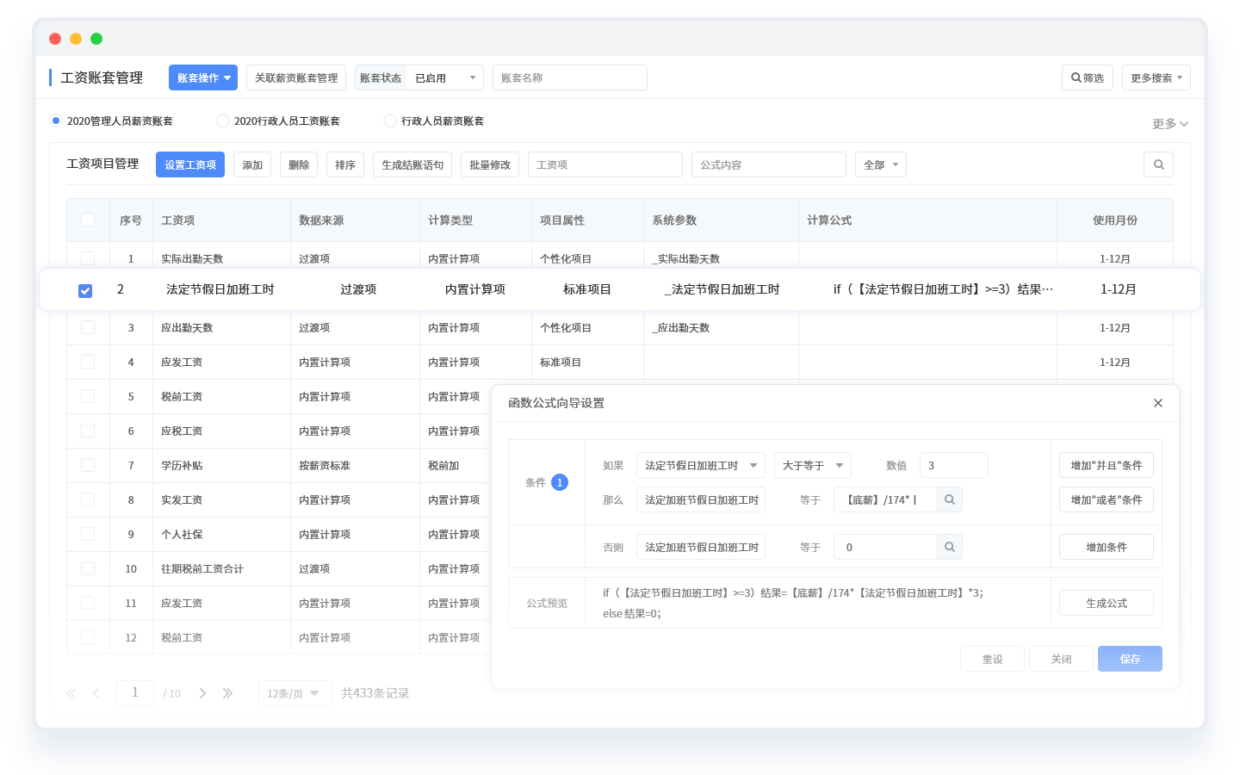Click the 筛选 button with magnifier icon
This screenshot has width=1240, height=775.
pos(1088,77)
